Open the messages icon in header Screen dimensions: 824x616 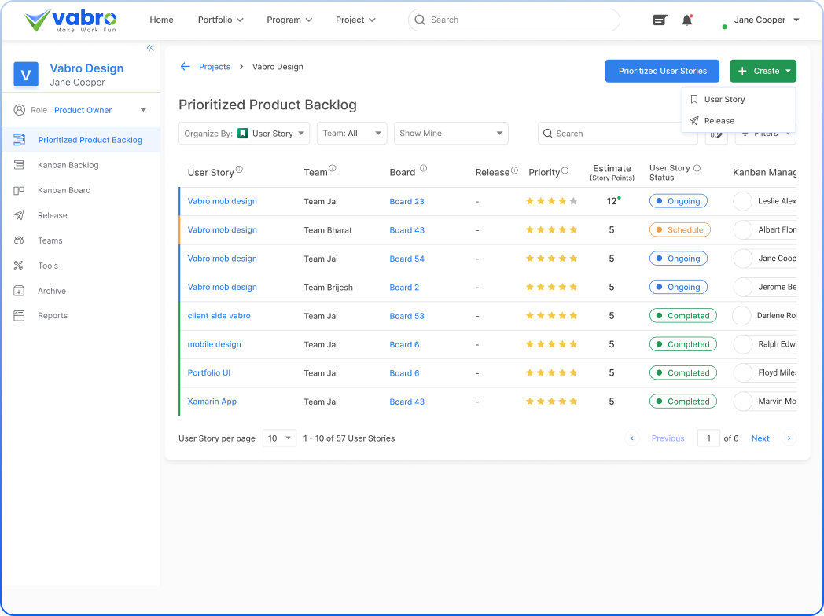(x=660, y=20)
